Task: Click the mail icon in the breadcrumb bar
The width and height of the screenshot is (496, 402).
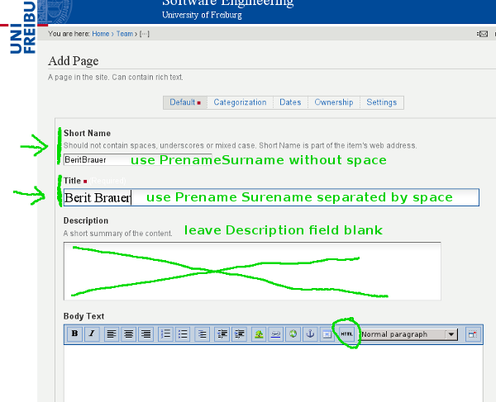Action: (483, 34)
